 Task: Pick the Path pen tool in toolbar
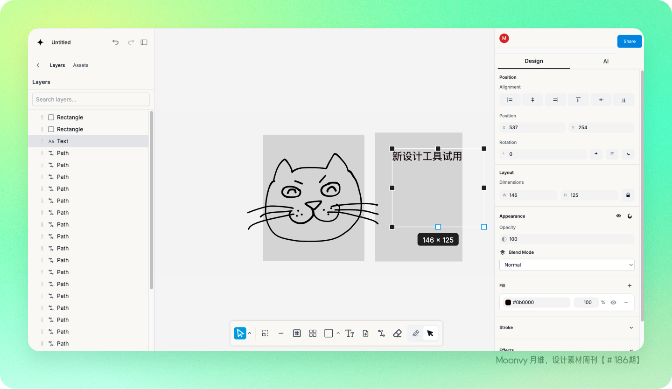point(381,333)
